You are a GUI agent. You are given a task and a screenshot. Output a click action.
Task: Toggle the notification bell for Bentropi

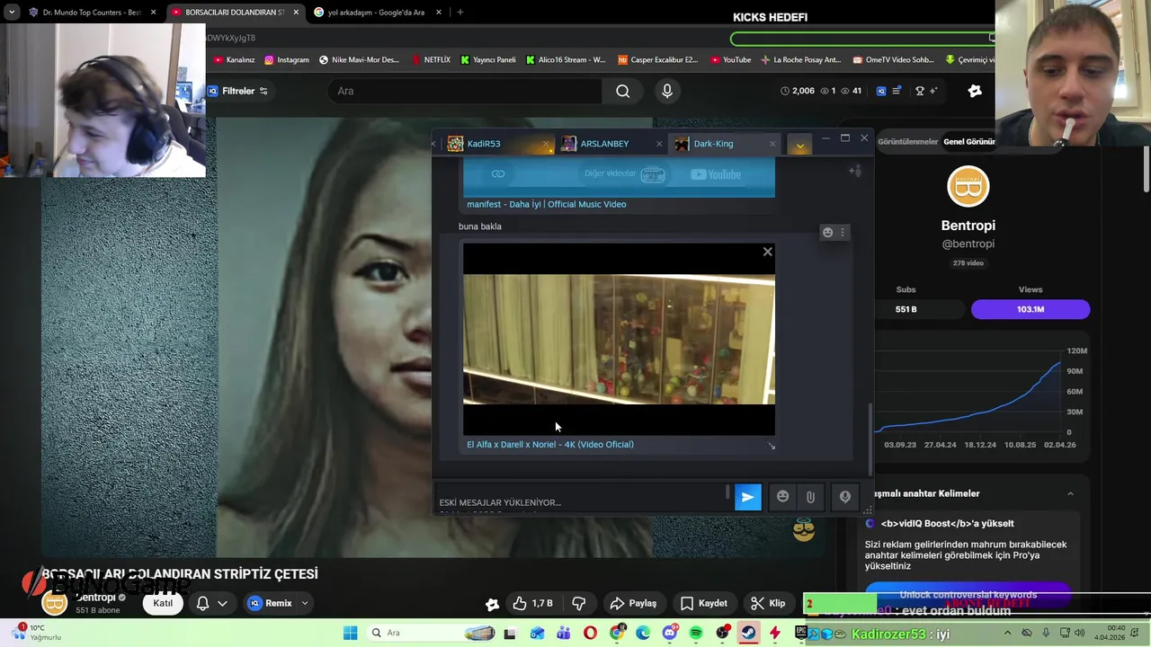(x=203, y=603)
